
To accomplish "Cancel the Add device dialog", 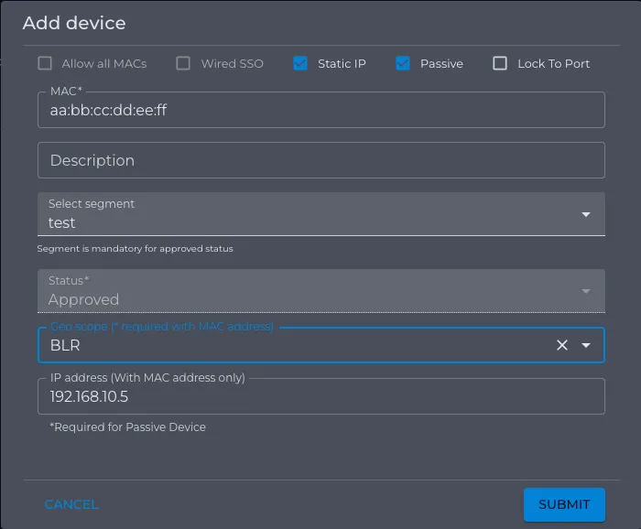I will pos(71,504).
